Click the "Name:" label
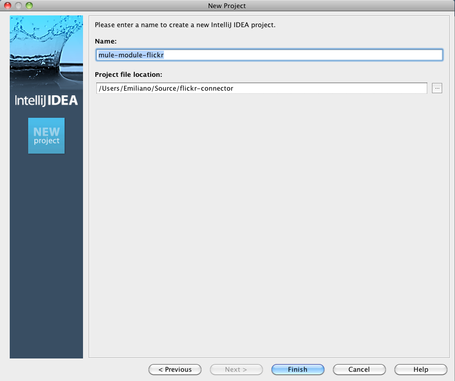 click(106, 40)
